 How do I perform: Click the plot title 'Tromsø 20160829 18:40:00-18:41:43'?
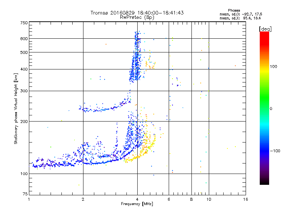(x=137, y=13)
